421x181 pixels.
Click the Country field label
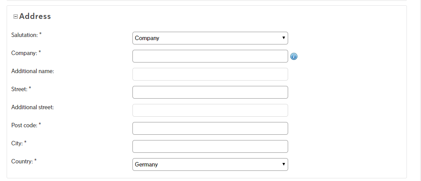(x=24, y=161)
